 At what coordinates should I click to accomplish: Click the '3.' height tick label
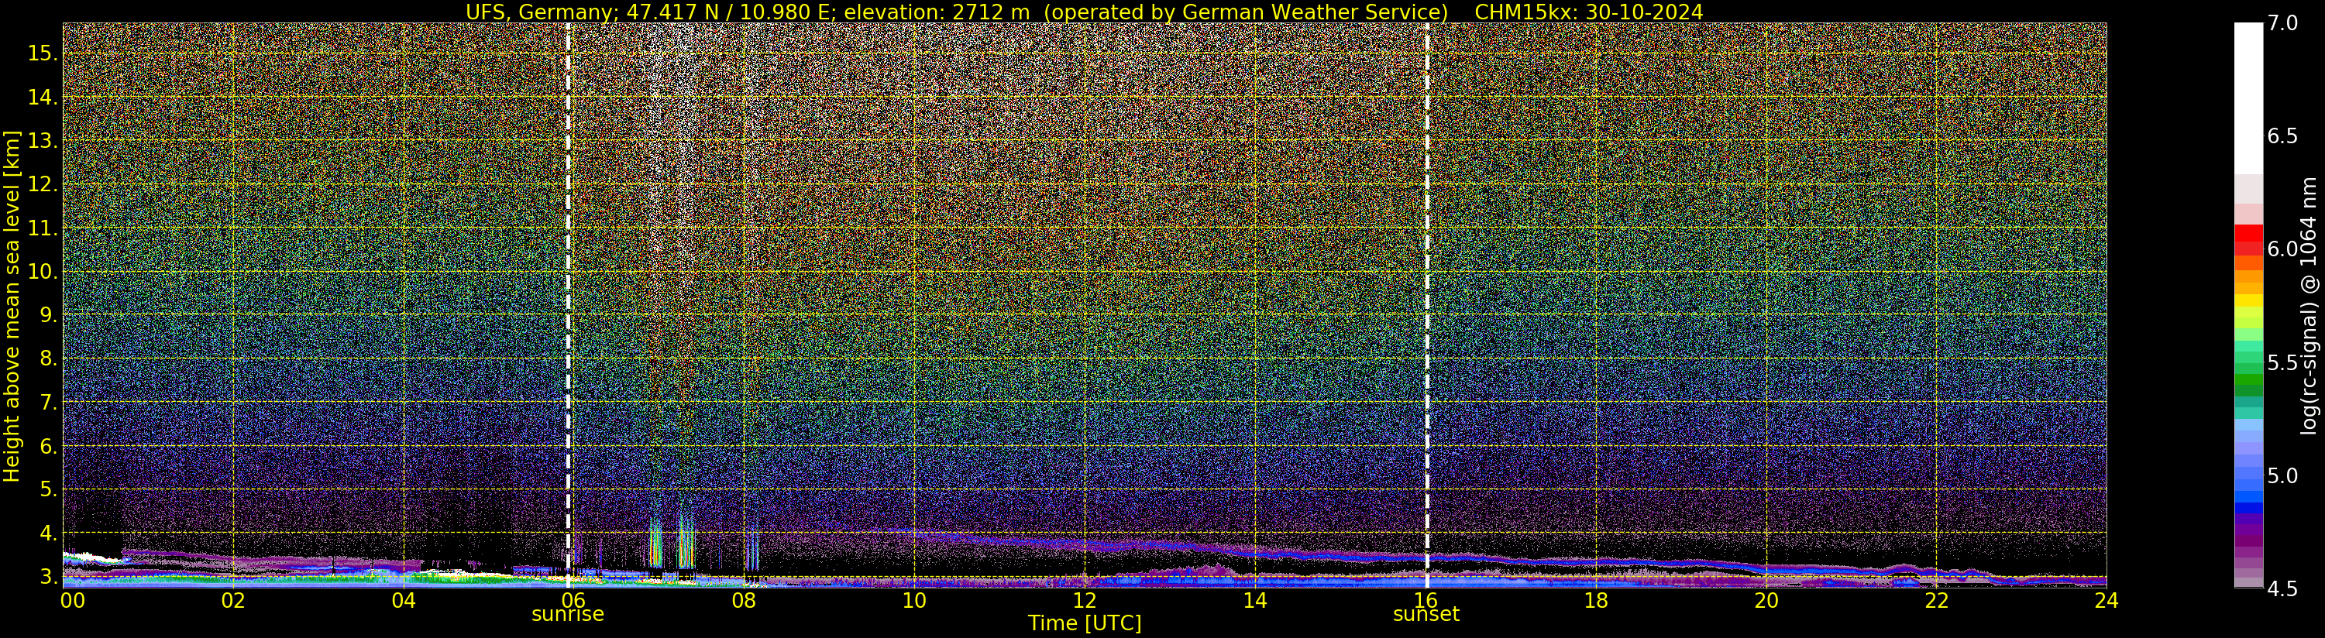click(48, 576)
